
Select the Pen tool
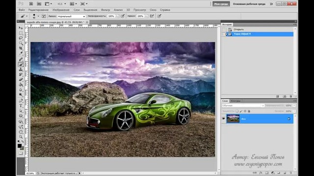[21, 101]
